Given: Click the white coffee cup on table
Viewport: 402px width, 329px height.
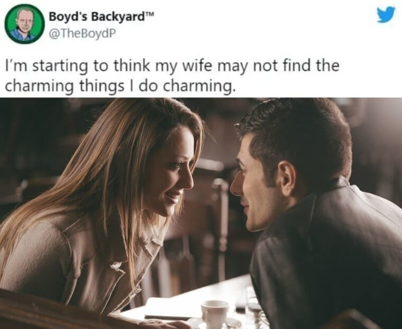Looking at the screenshot, I should pos(214,314).
